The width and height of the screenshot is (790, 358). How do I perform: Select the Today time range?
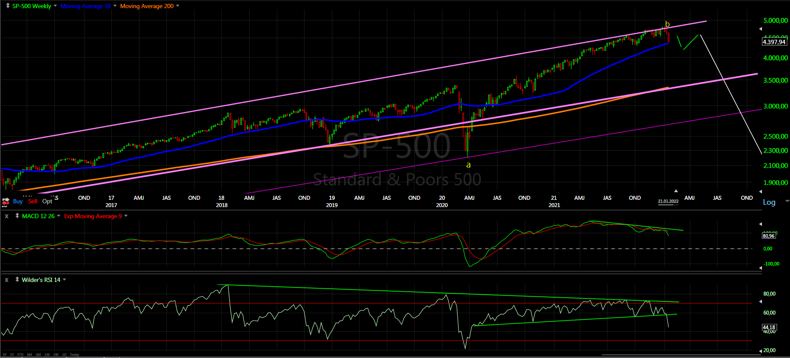[x=74, y=355]
